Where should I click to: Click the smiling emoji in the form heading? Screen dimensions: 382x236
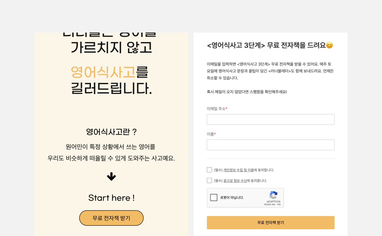click(x=330, y=45)
